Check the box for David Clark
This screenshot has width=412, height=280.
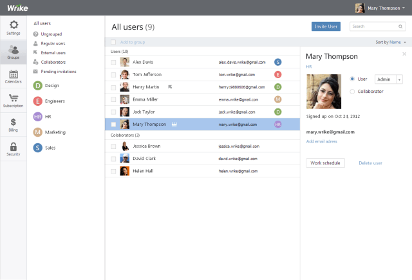[113, 159]
